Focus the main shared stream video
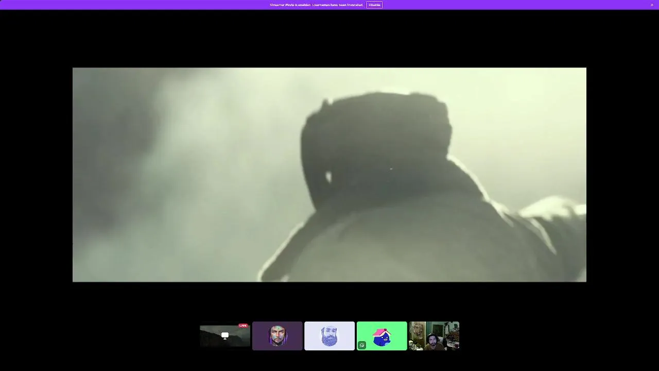The width and height of the screenshot is (659, 371). 329,175
